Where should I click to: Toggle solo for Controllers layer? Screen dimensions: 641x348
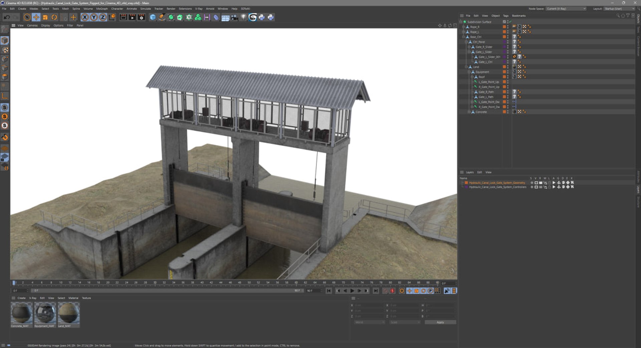(x=532, y=187)
